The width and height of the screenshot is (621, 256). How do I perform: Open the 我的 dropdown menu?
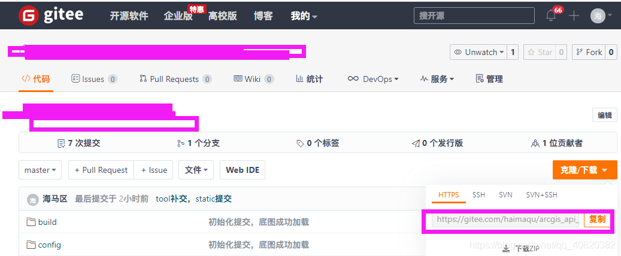304,16
